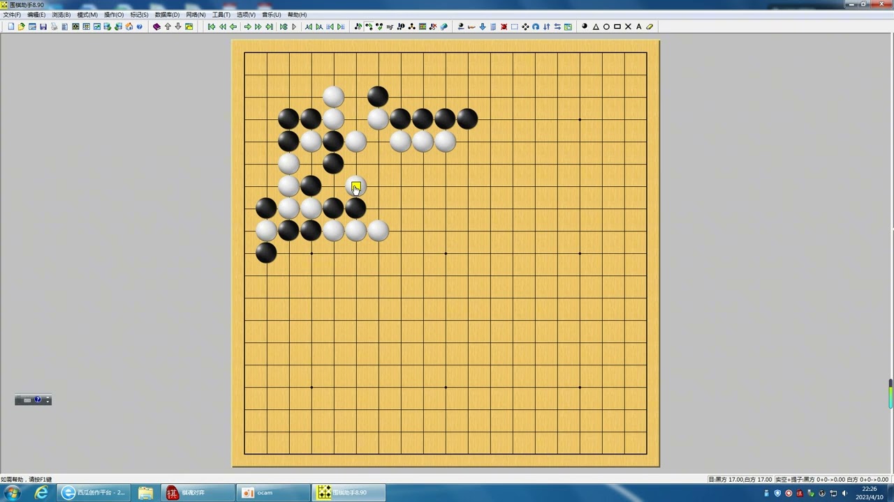
Task: Select the letter A label tool
Action: (638, 26)
